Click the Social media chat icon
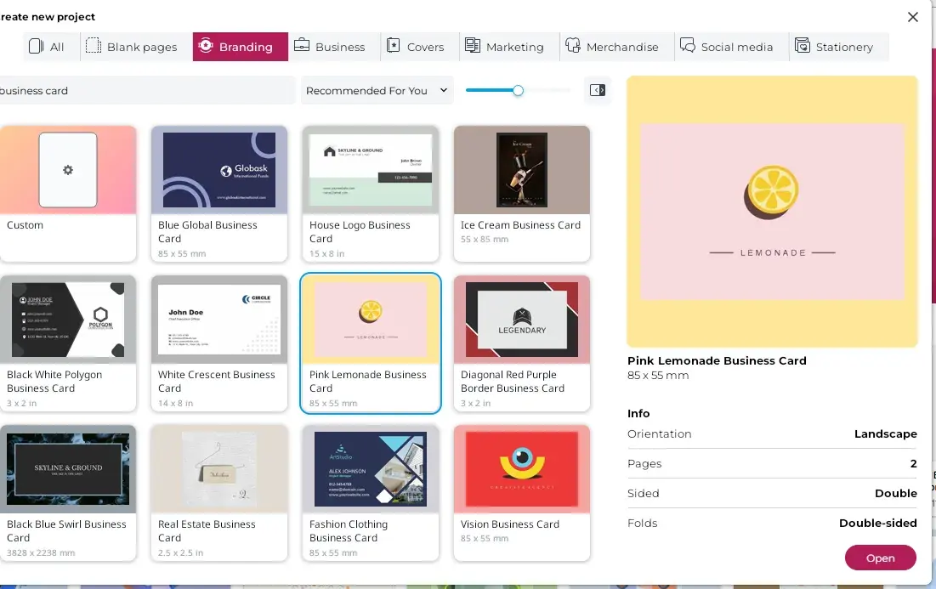936x589 pixels. (688, 47)
